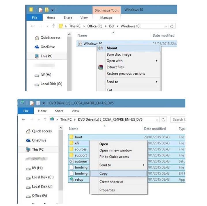207x206 pixels.
Task: Open Share tab in DVD Drive window
Action: click(x=59, y=111)
